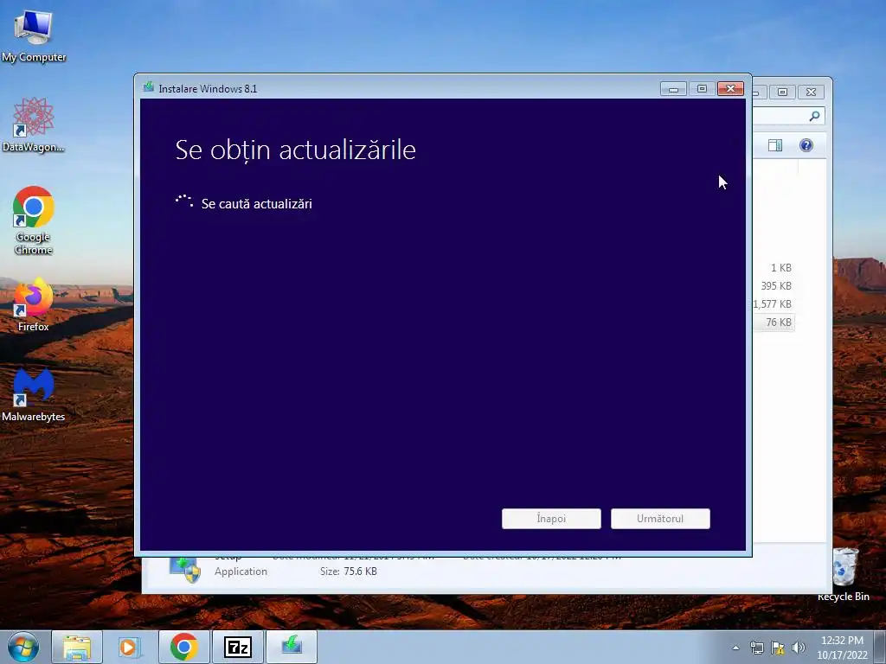Open the Malwarebytes desktop shortcut
Screen dimensions: 886x664
tap(34, 395)
